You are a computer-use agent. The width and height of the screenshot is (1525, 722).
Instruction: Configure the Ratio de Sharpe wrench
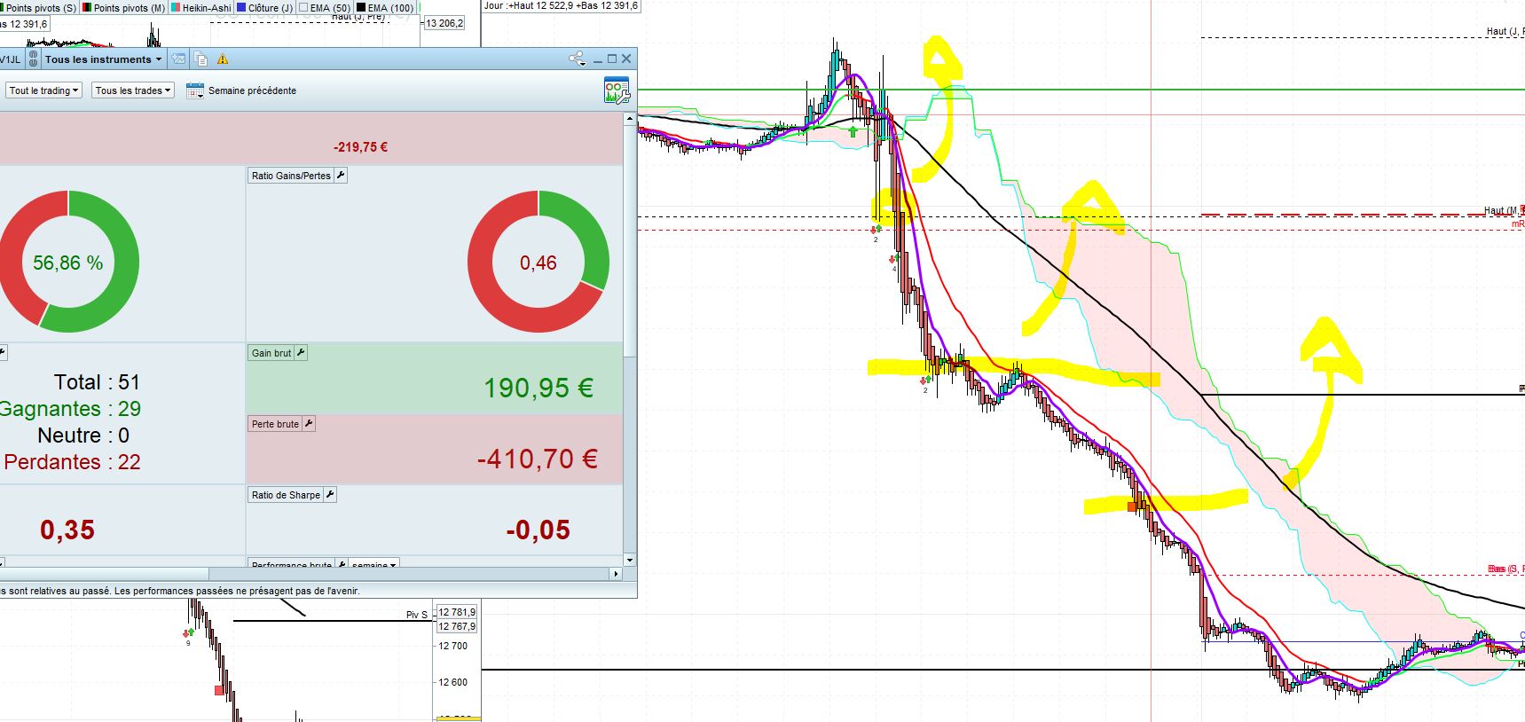[330, 495]
